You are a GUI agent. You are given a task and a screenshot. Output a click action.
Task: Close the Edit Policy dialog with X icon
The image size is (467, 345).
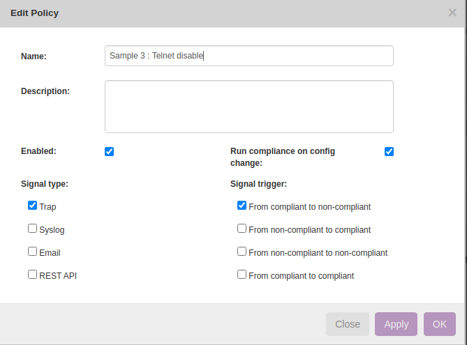click(x=452, y=13)
